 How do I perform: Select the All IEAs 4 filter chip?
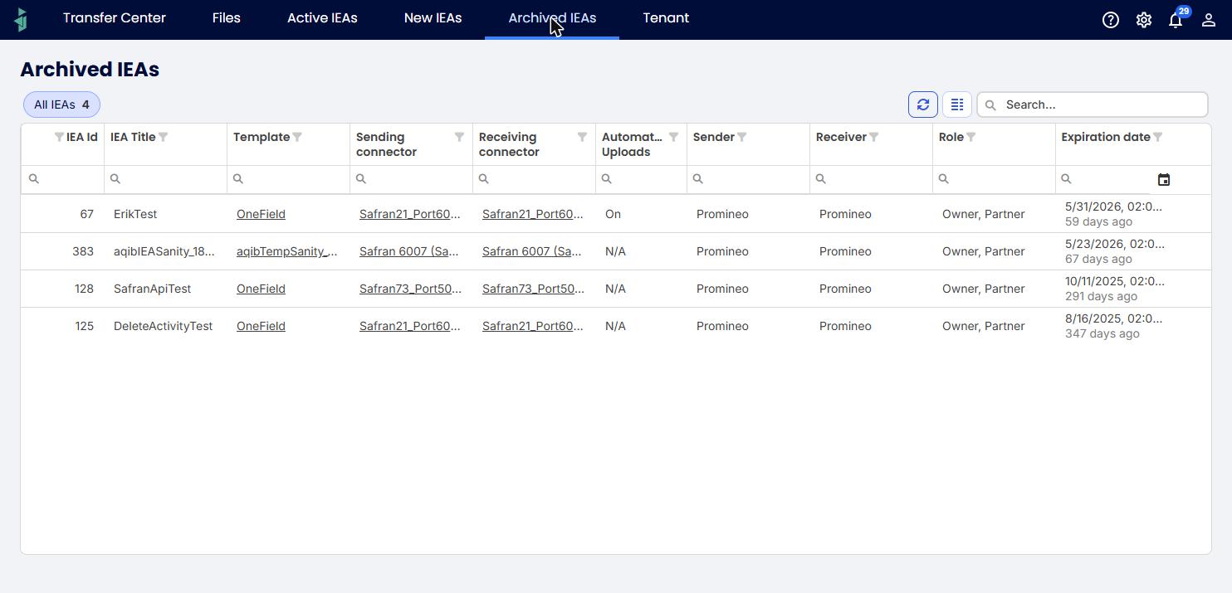point(62,105)
